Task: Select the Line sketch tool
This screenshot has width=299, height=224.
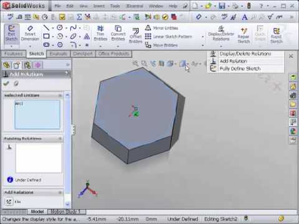Action: (46, 27)
